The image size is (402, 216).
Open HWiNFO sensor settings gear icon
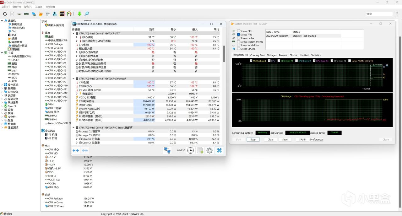pyautogui.click(x=209, y=150)
